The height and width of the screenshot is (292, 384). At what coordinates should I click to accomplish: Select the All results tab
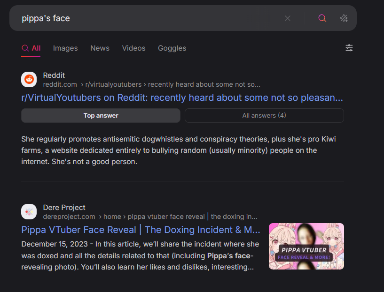click(31, 48)
